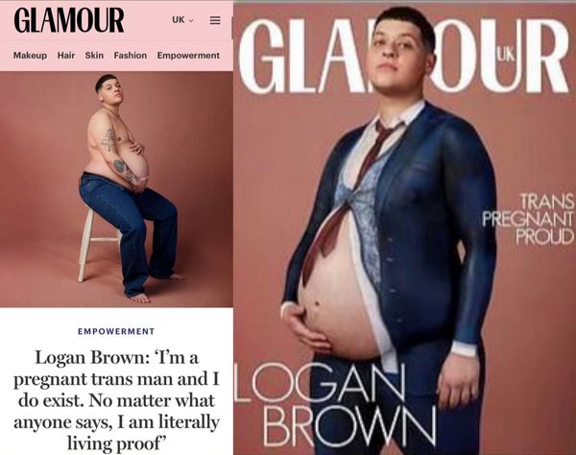Screen dimensions: 576x455
Task: Expand the UK region dropdown
Action: point(182,20)
